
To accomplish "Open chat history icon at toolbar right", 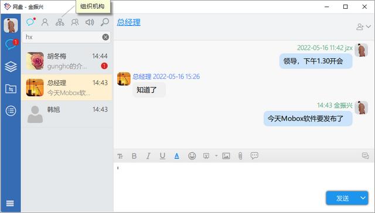I will pyautogui.click(x=365, y=155).
